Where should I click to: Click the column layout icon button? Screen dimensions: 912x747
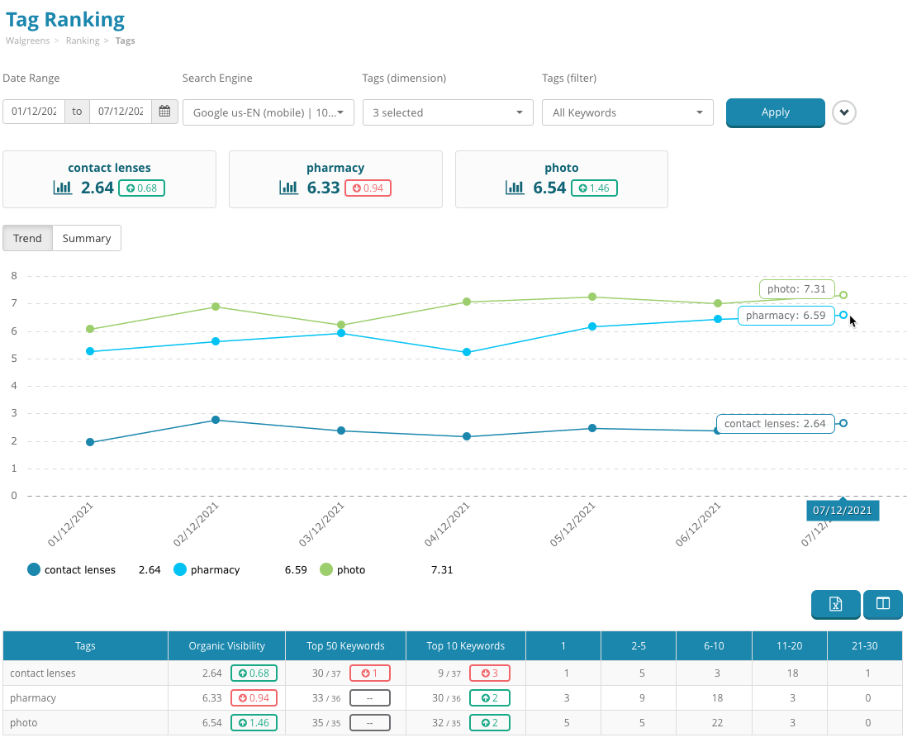[882, 604]
